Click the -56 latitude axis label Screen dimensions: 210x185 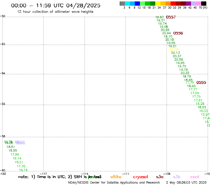coord(3,104)
